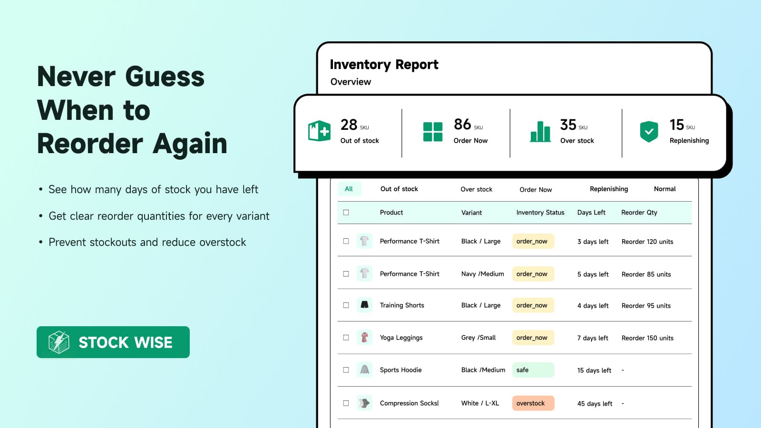Click the 86 SKU Order Now card
The image size is (761, 428).
click(456, 132)
